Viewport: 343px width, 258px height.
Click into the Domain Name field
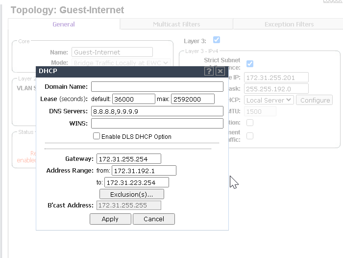[157, 86]
